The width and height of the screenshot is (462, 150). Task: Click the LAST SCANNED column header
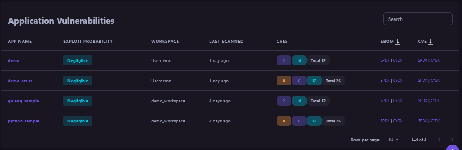pyautogui.click(x=226, y=41)
